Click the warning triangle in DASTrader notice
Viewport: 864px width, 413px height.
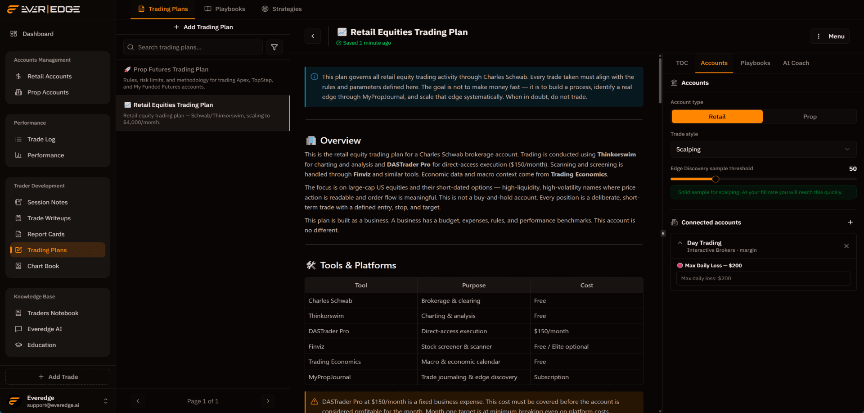pyautogui.click(x=315, y=402)
